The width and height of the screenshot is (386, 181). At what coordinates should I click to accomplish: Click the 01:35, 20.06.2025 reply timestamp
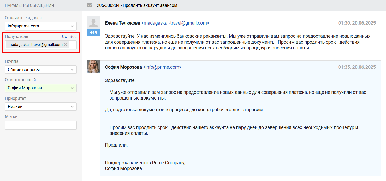(x=357, y=67)
